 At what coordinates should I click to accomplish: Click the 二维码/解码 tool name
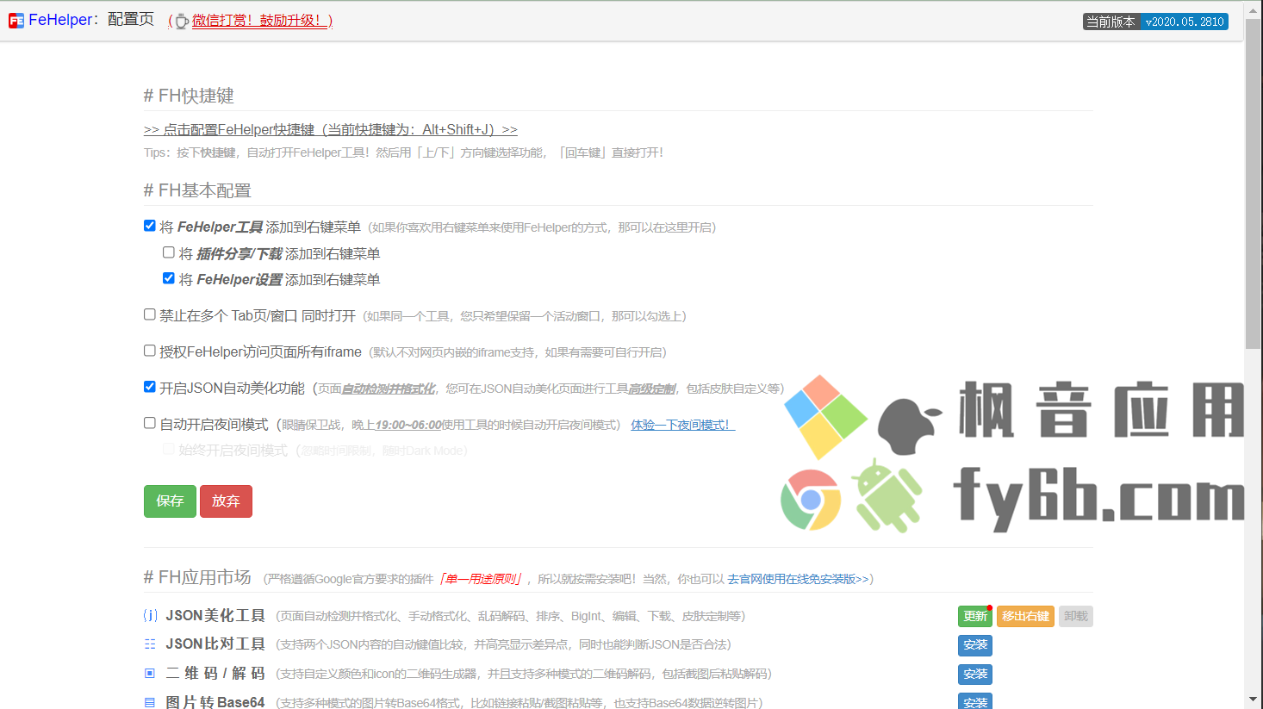pos(215,673)
